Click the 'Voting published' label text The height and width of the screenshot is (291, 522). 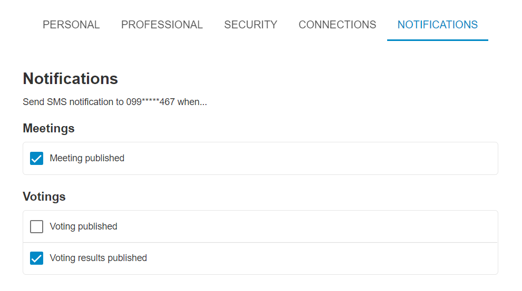(84, 226)
